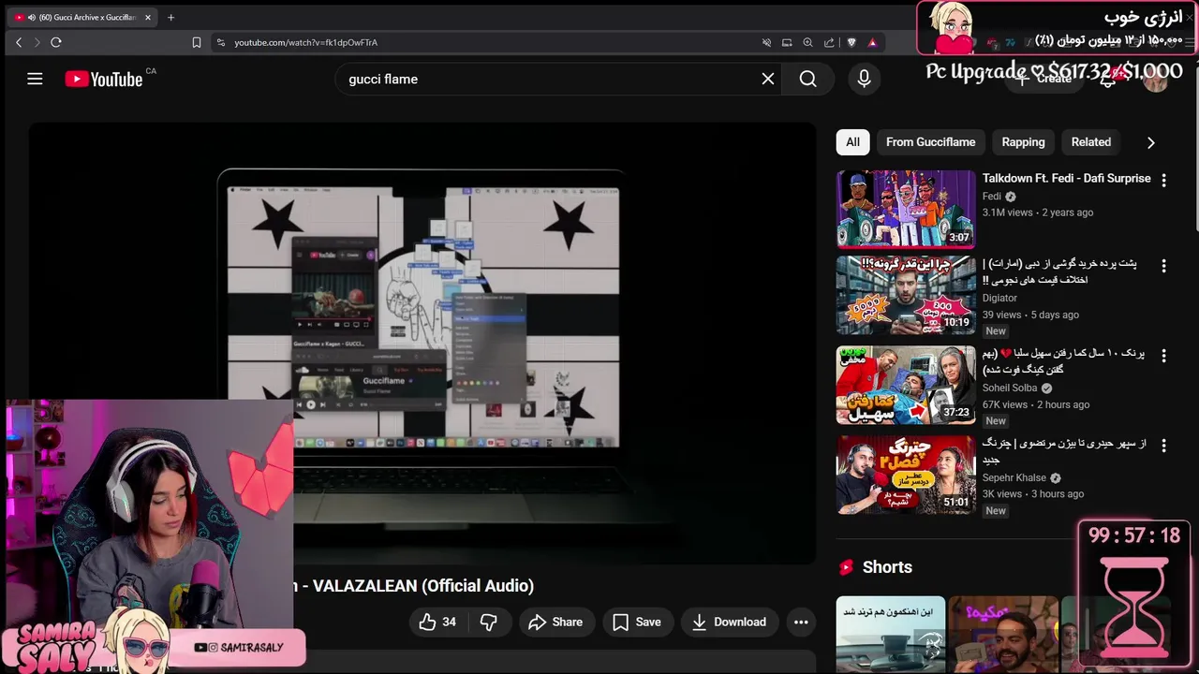Open the Digiator 10:19 video thumbnail
This screenshot has height=674, width=1199.
click(x=906, y=296)
